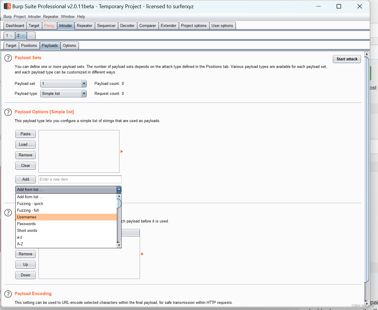This screenshot has width=378, height=310.
Task: Switch to Intruder Options sub-tab
Action: tap(69, 45)
